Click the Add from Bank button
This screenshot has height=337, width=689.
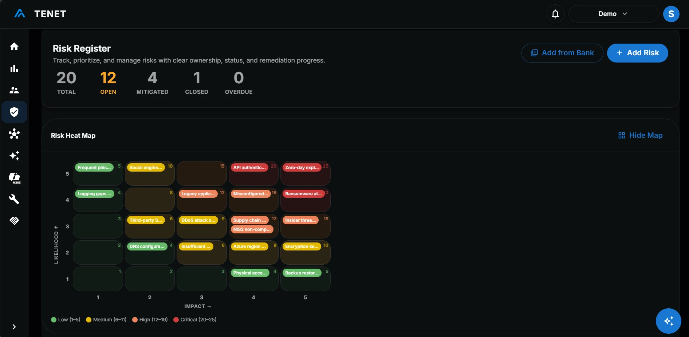562,53
